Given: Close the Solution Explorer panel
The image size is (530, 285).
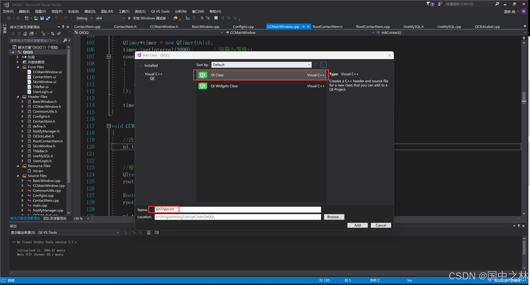Looking at the screenshot, I should tap(68, 27).
